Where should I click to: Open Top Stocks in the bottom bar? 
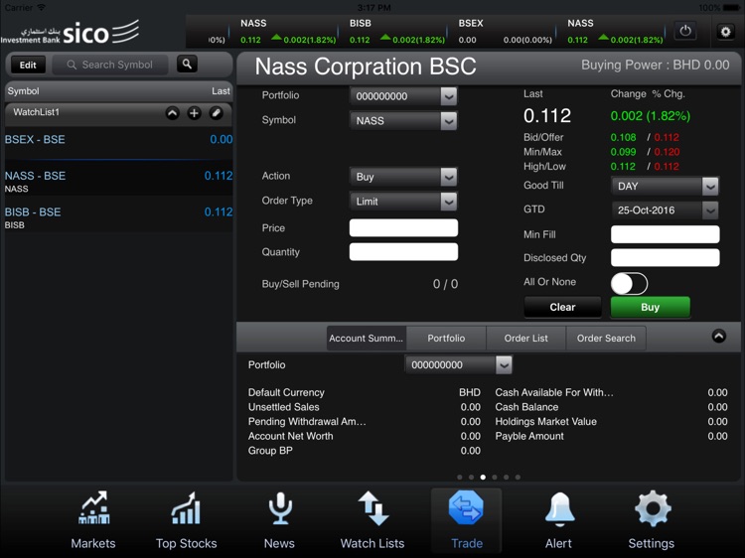point(187,520)
